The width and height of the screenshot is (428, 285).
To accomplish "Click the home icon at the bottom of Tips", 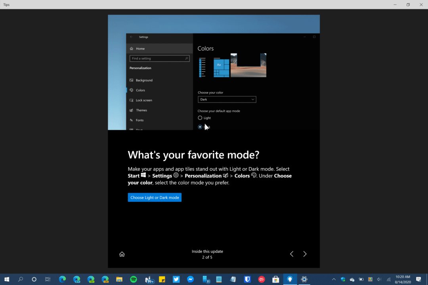I will click(122, 254).
